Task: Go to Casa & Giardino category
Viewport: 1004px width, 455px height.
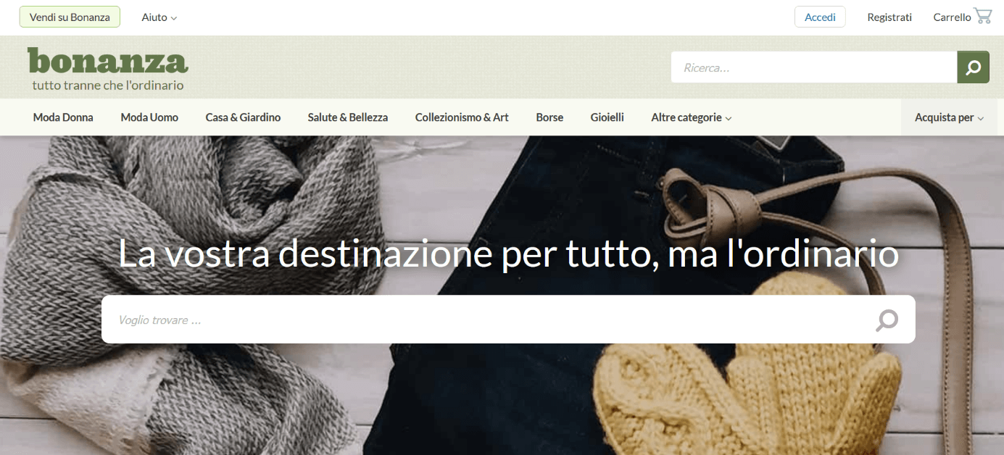Action: (243, 117)
